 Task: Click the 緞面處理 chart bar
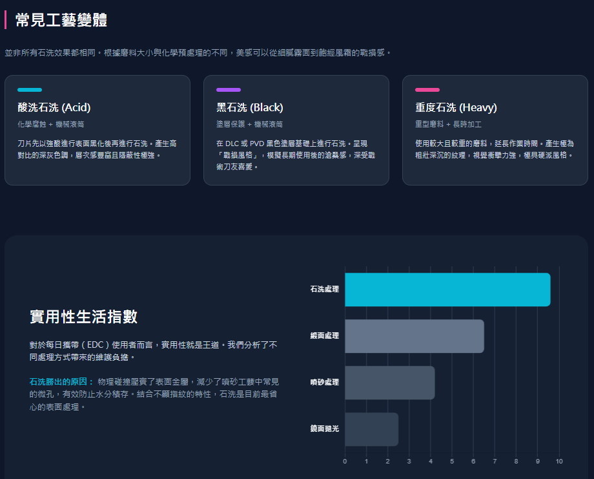[x=414, y=336]
